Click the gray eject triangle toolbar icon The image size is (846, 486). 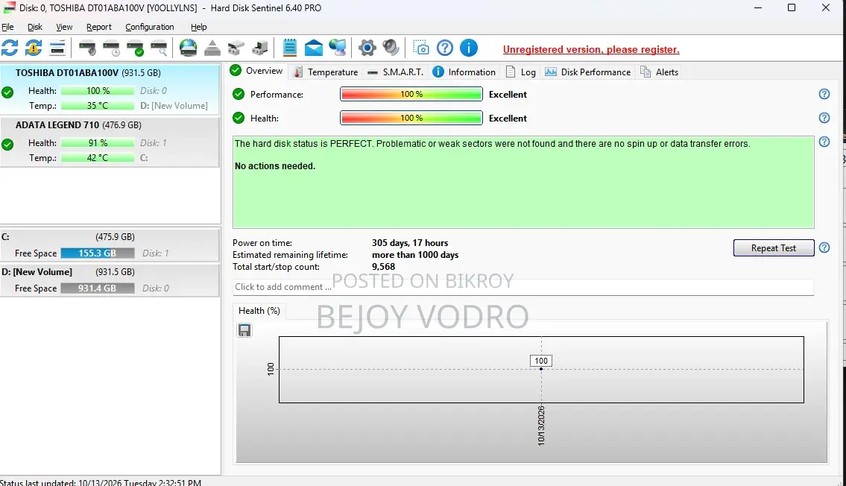point(212,48)
